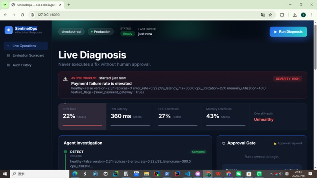Select the CPU Utilization 27% card
Image resolution: width=317 pixels, height=178 pixels.
click(x=178, y=117)
